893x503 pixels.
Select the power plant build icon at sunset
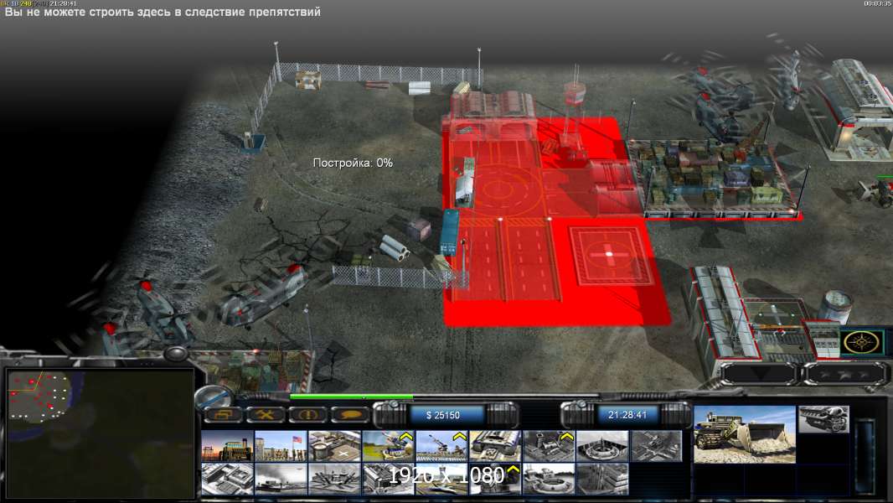227,446
